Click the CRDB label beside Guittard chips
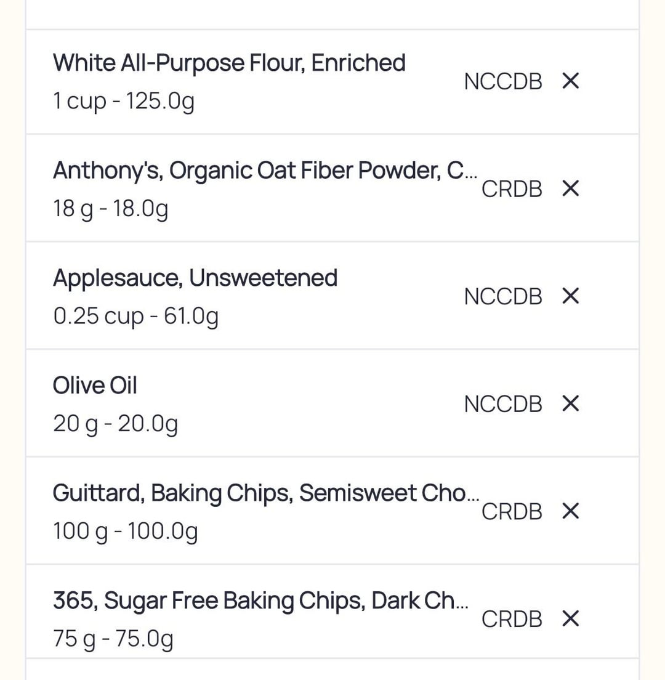The height and width of the screenshot is (680, 665). [x=512, y=511]
